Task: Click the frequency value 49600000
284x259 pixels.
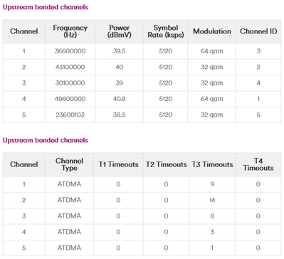Action: [x=70, y=99]
